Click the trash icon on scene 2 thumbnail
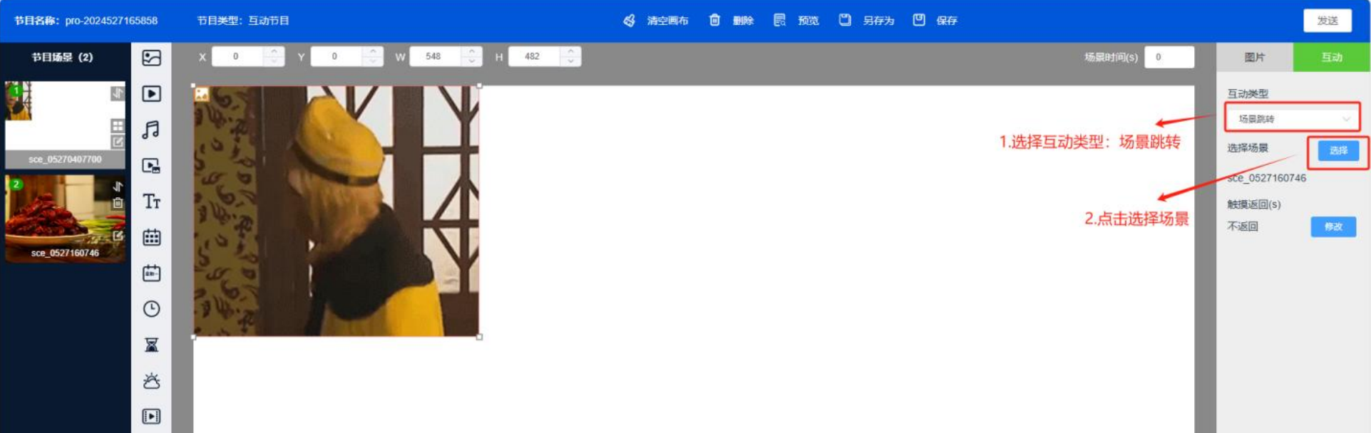 click(x=118, y=204)
